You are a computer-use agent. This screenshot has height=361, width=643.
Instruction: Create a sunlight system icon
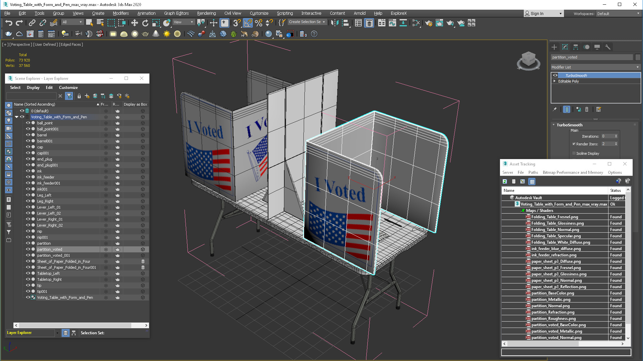(x=166, y=34)
